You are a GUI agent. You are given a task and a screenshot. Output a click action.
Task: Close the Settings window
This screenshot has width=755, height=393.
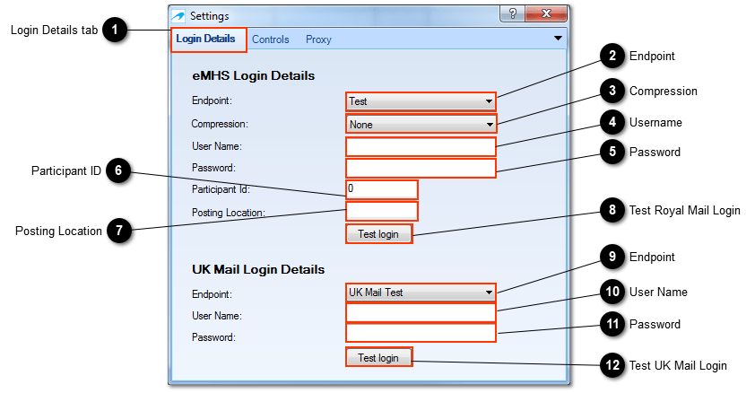point(546,13)
